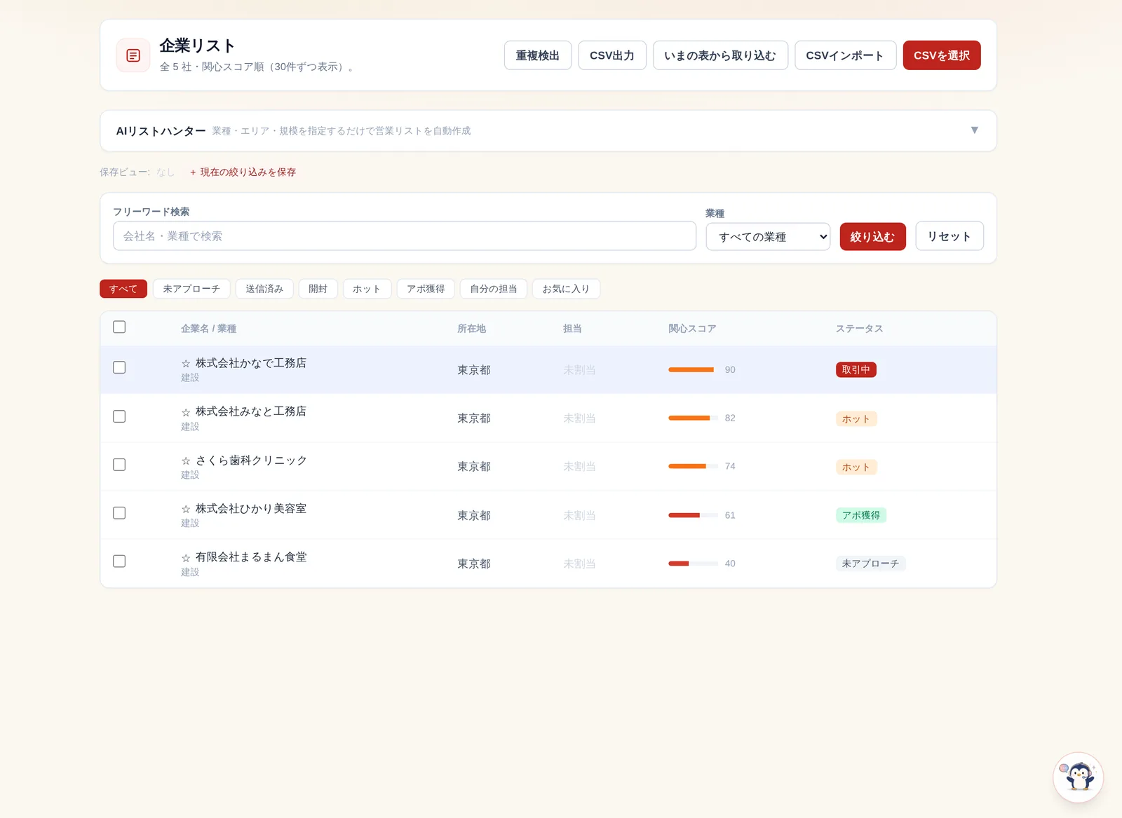This screenshot has height=818, width=1122.
Task: Select the 株式会社ひかり美容室 row checkbox
Action: pos(119,513)
